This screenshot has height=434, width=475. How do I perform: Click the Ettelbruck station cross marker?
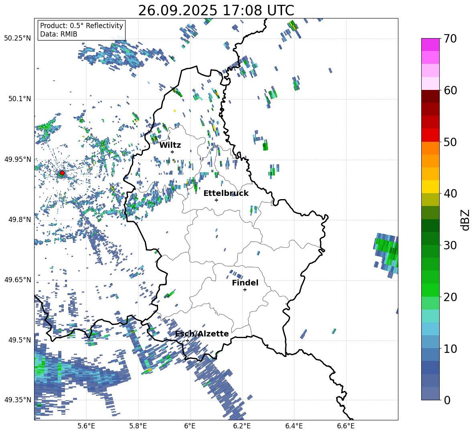pos(216,200)
